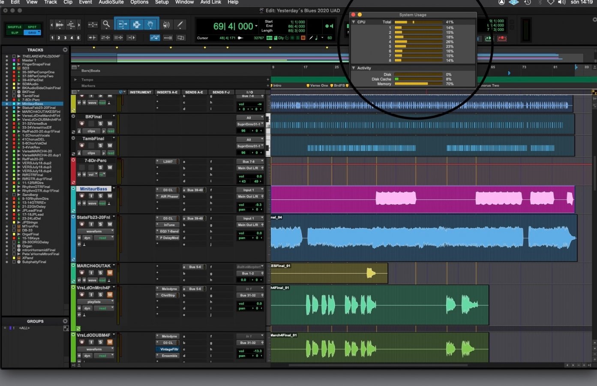Click the EQ3 7-Band insert button
This screenshot has height=386, width=597.
click(169, 231)
